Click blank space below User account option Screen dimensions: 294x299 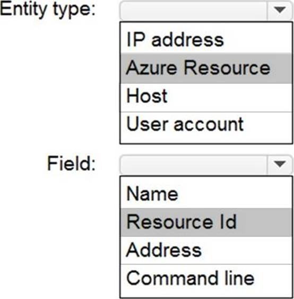tap(206, 140)
